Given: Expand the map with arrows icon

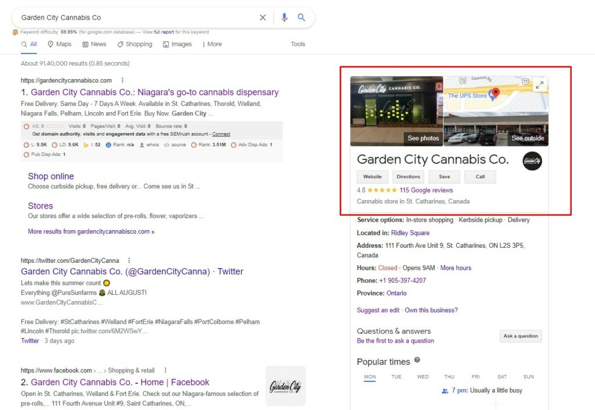Looking at the screenshot, I should pyautogui.click(x=540, y=85).
